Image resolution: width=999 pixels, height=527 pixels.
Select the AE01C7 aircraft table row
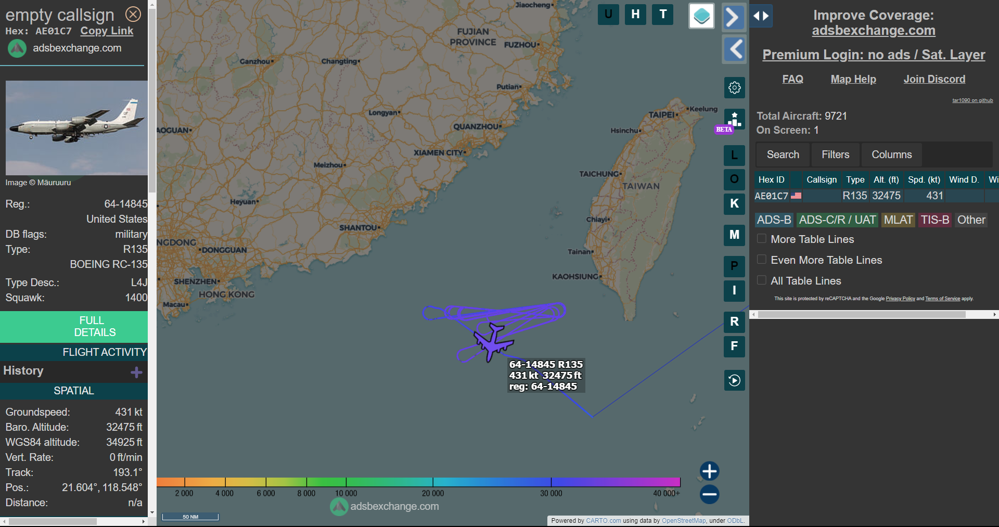876,196
